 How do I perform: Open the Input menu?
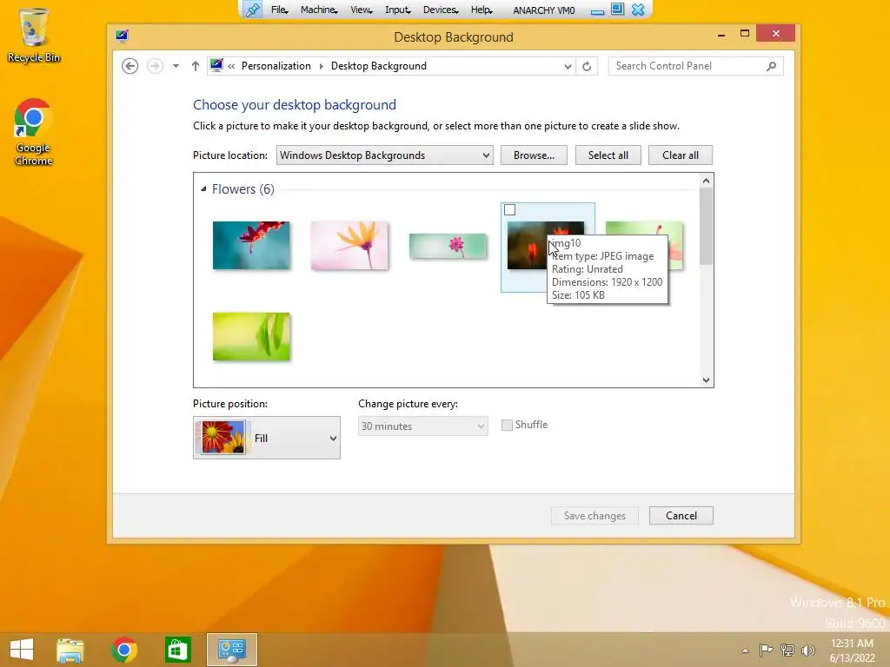[x=397, y=10]
